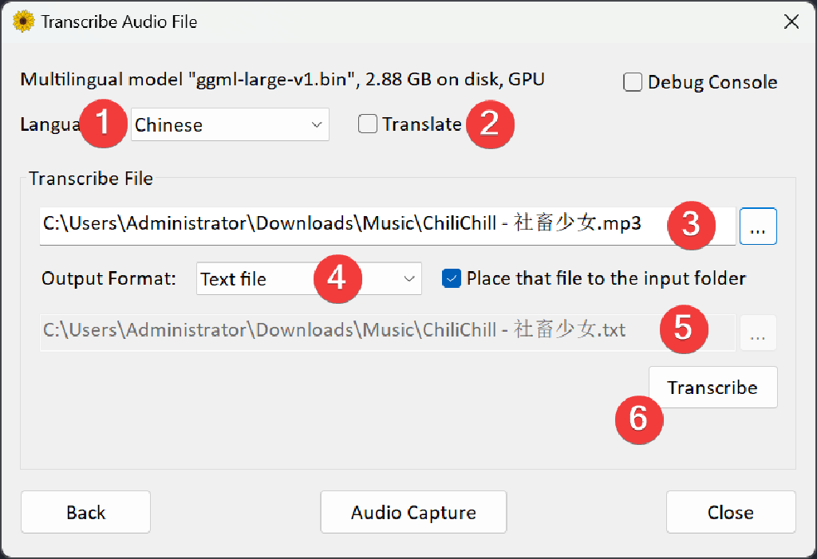The width and height of the screenshot is (817, 559).
Task: Browse for input audio file with ... button
Action: coord(758,227)
